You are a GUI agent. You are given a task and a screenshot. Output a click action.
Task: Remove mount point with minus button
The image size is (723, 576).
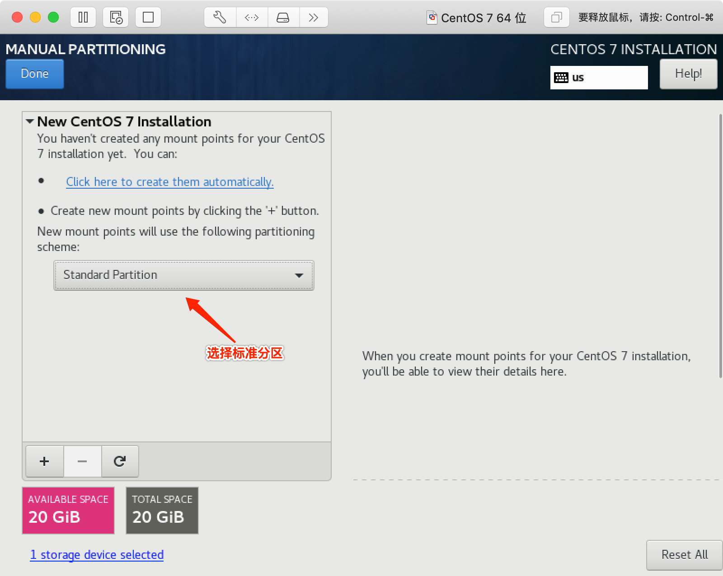82,461
